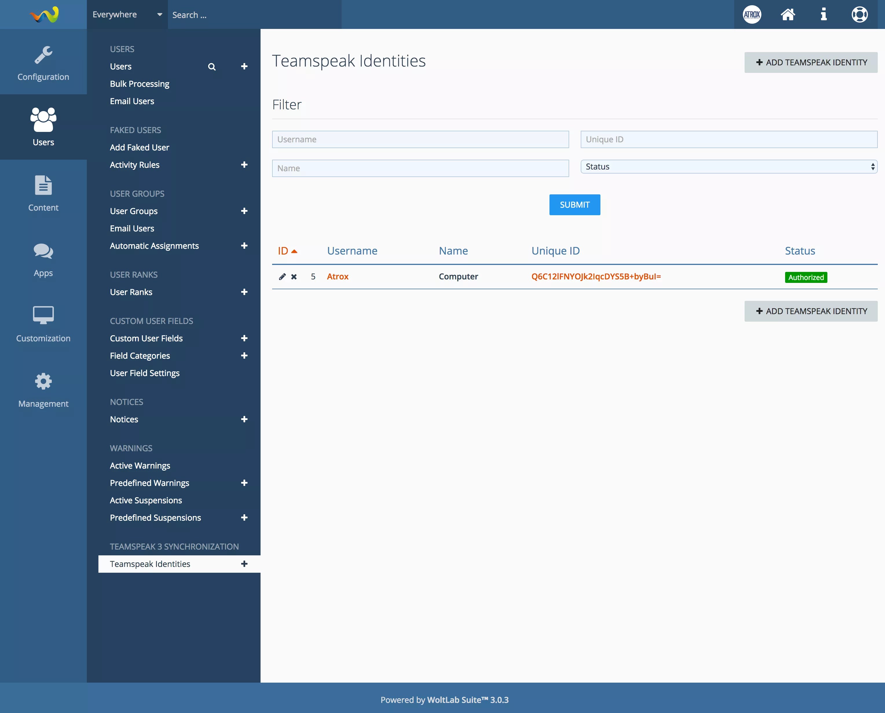The width and height of the screenshot is (885, 713).
Task: Open User Groups menu item
Action: [133, 211]
